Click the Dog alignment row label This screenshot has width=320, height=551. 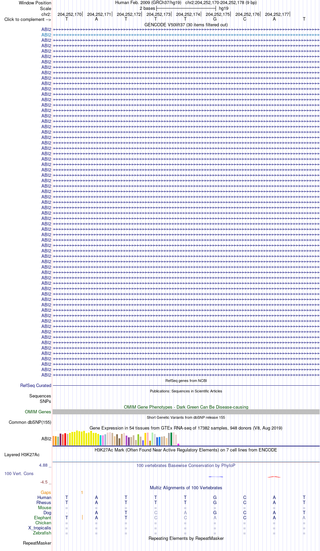[x=47, y=513]
